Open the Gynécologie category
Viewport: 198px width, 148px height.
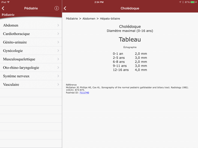(x=31, y=51)
